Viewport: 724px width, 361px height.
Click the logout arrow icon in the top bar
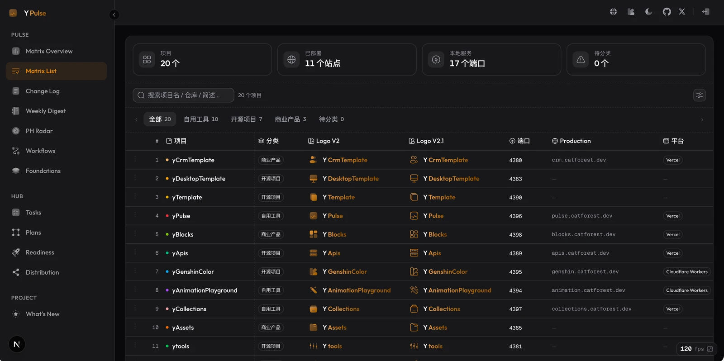pos(706,12)
